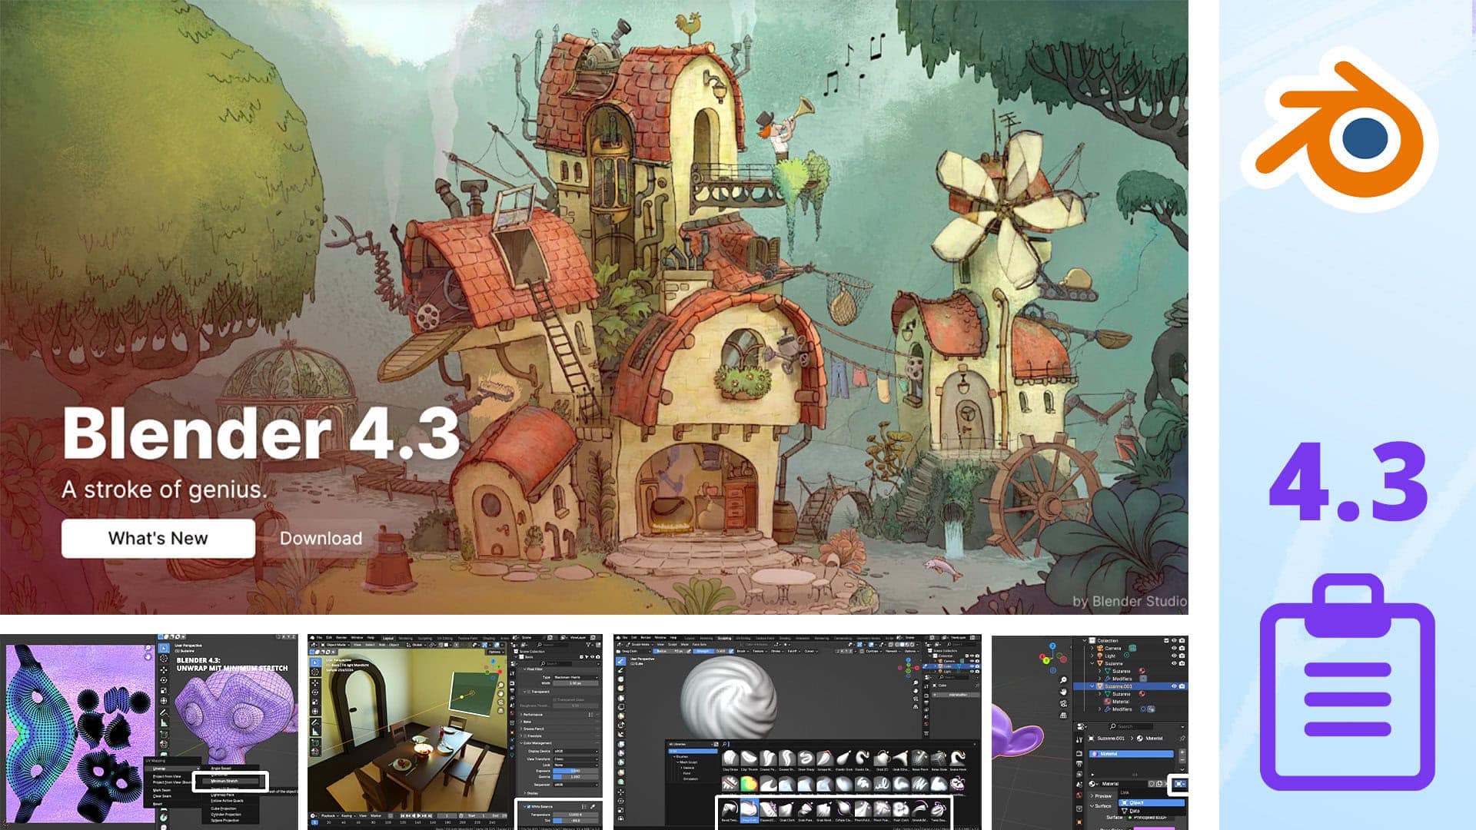The image size is (1476, 830).
Task: Pick the rainbow-colored paint brush thumbnail
Action: point(749,784)
